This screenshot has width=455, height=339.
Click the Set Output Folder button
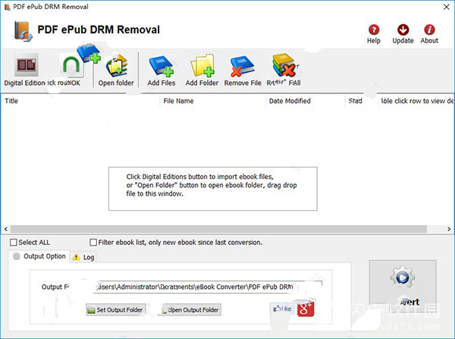click(x=116, y=309)
